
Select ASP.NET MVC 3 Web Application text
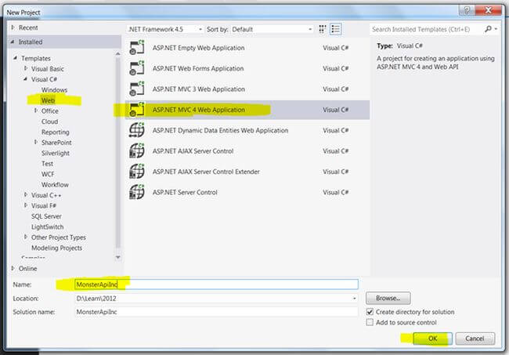(x=199, y=89)
